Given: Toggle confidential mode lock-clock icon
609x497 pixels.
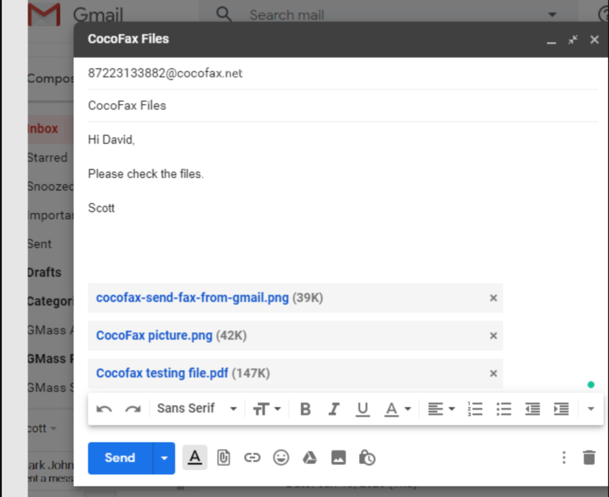Looking at the screenshot, I should pyautogui.click(x=367, y=458).
